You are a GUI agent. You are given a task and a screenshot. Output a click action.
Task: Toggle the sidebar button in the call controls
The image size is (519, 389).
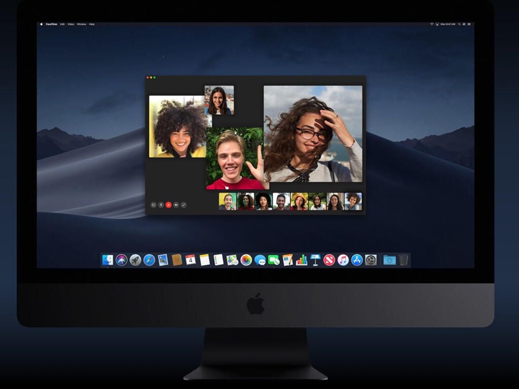click(x=153, y=205)
